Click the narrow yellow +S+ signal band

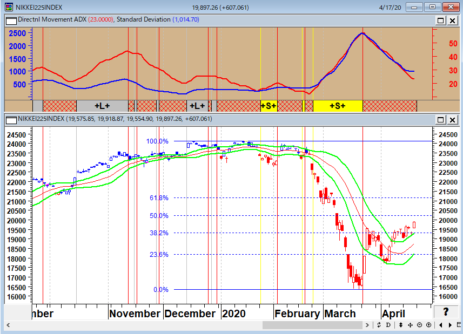click(x=269, y=106)
